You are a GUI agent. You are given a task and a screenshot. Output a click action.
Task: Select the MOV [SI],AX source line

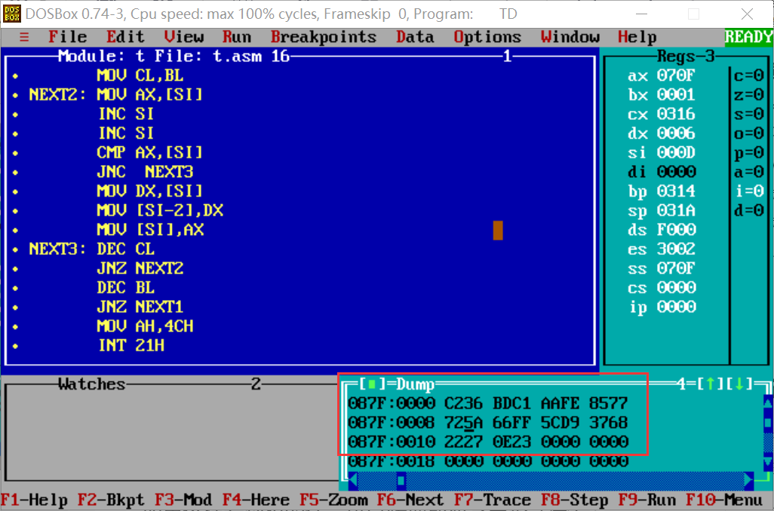[150, 230]
